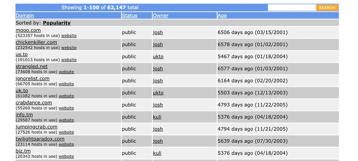Open the us.to domain link
The width and height of the screenshot is (358, 161).
click(x=21, y=54)
